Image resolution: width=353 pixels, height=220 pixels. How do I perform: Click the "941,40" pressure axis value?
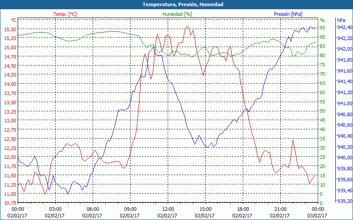pyautogui.click(x=345, y=81)
